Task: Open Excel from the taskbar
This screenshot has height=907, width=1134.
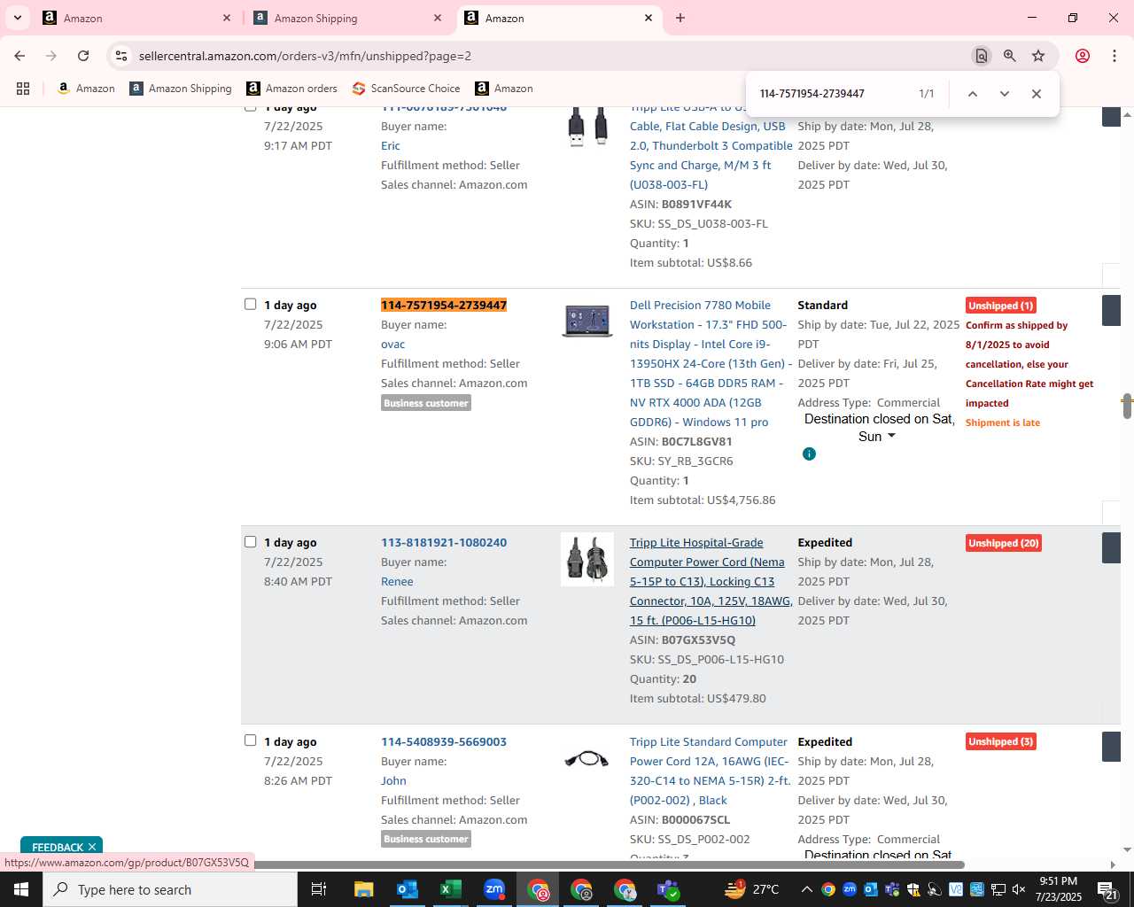Action: point(450,889)
